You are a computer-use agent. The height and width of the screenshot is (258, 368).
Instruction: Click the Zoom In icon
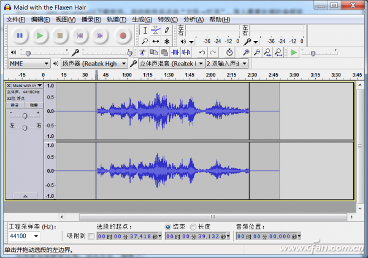pos(246,52)
